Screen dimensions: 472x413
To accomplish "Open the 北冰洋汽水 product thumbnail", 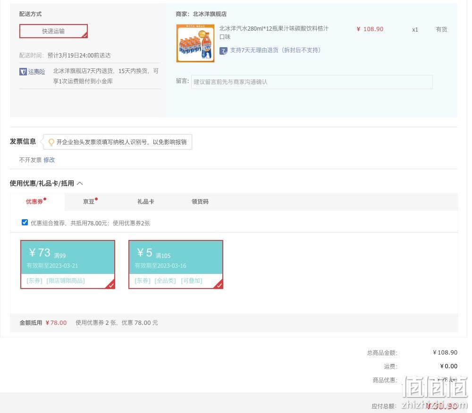I will [195, 43].
